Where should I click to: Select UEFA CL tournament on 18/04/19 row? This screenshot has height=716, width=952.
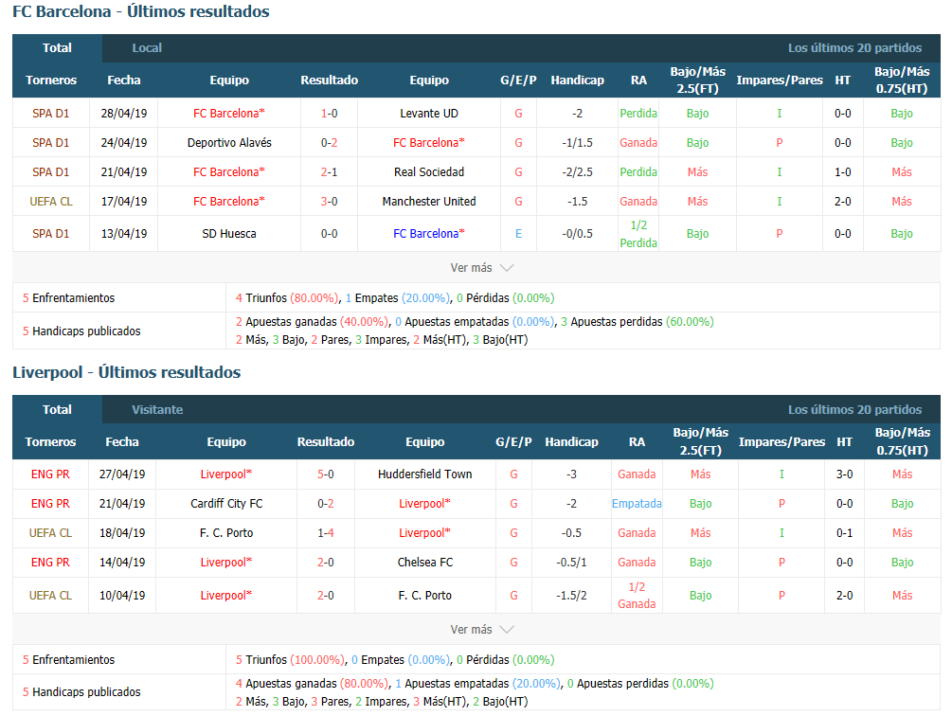tap(50, 533)
